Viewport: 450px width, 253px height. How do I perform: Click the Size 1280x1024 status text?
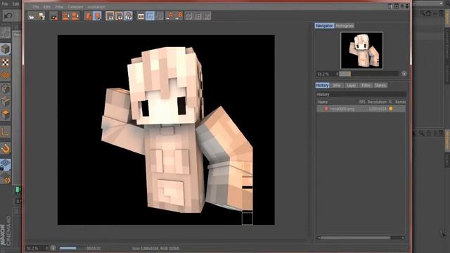(x=155, y=248)
